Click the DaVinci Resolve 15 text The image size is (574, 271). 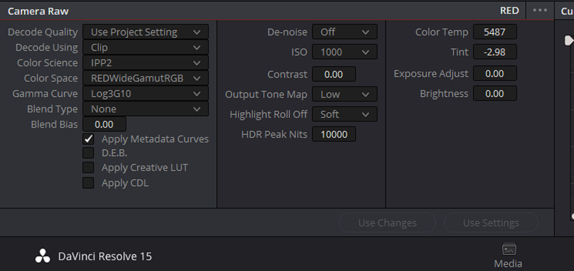[x=105, y=256]
